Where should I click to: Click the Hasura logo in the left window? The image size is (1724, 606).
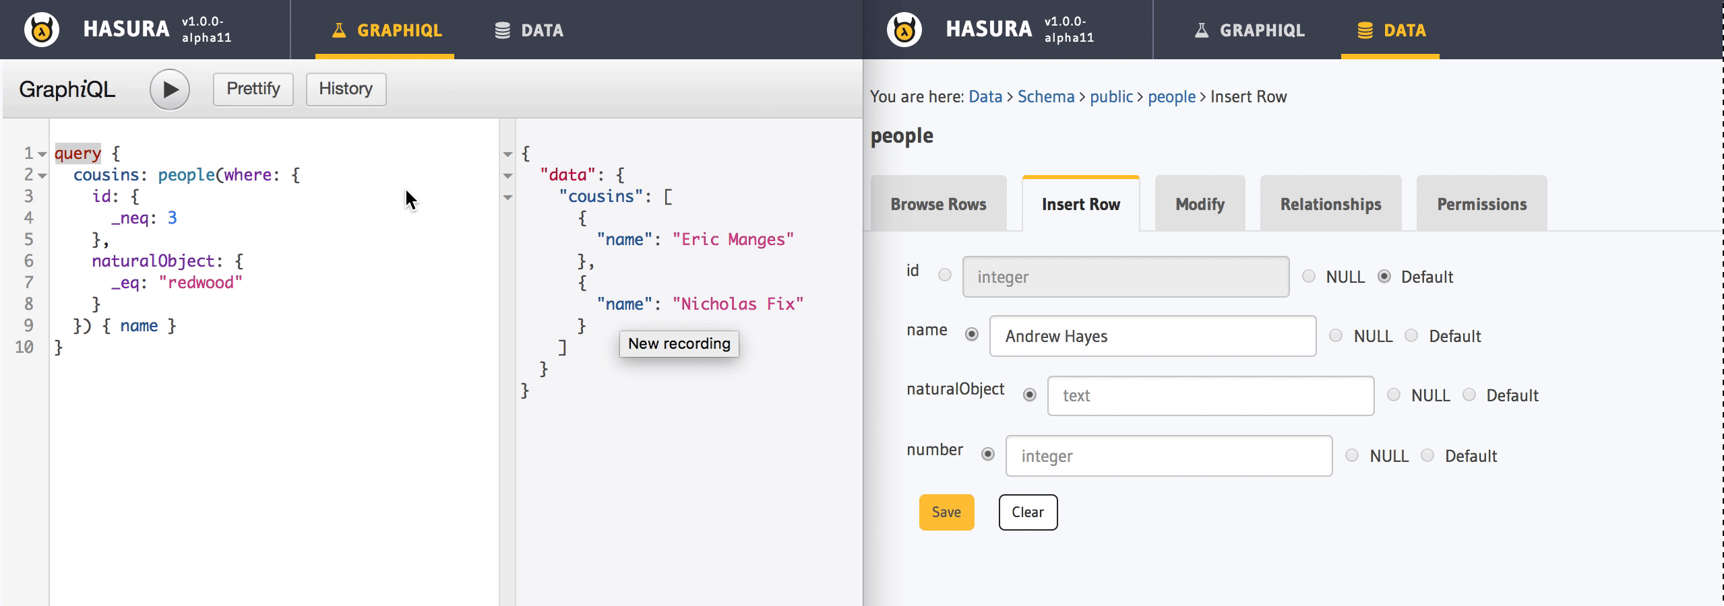click(42, 30)
